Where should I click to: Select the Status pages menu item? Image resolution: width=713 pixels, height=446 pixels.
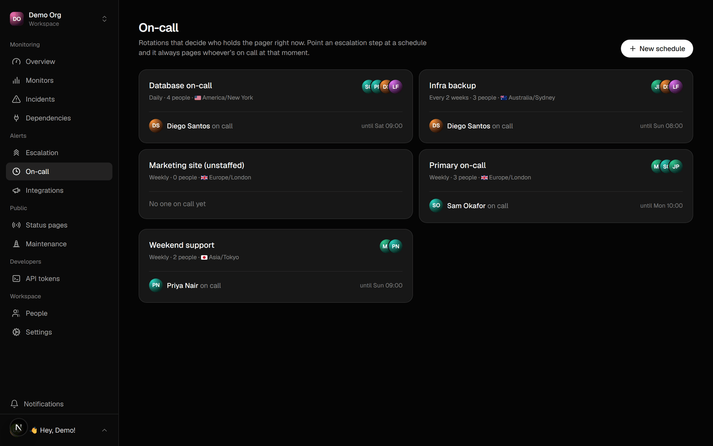[59, 225]
